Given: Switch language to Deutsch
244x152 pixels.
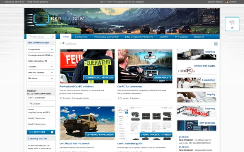Looking at the screenshot, I should [233, 2].
